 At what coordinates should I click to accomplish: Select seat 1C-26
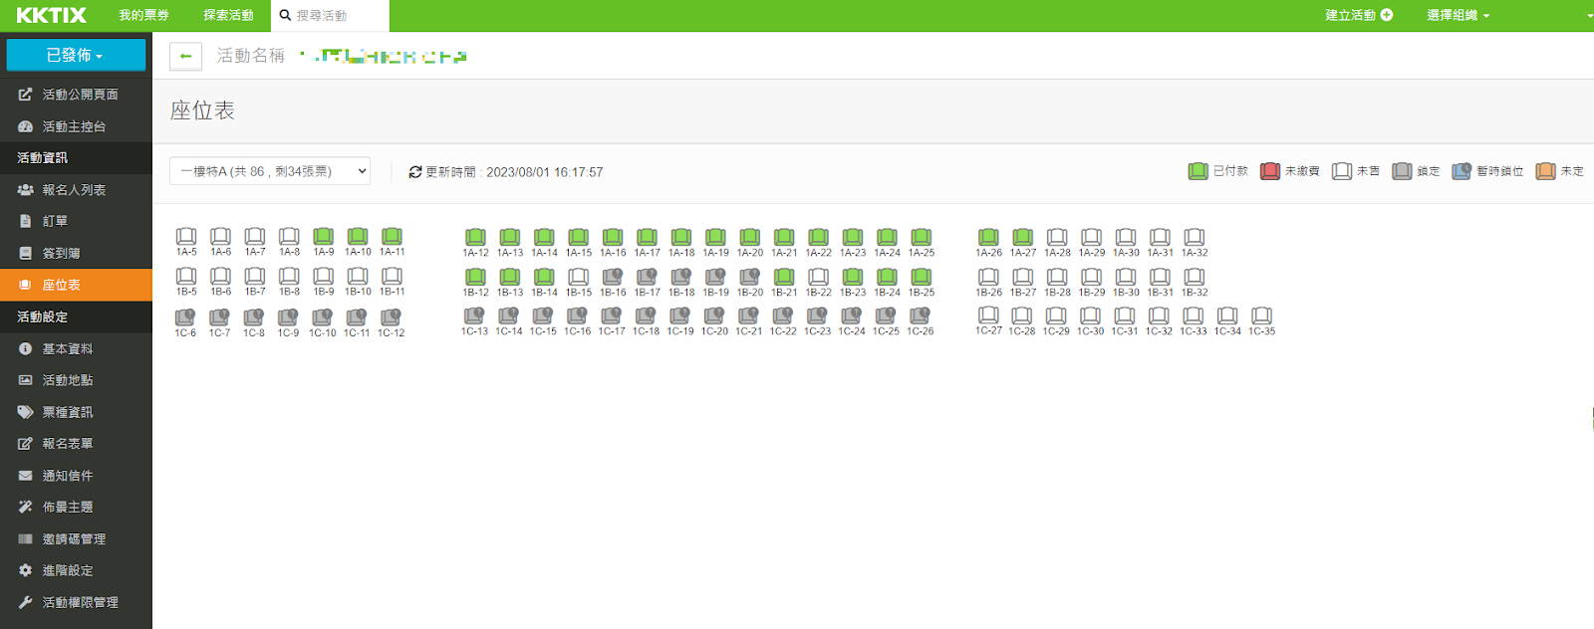tap(920, 315)
